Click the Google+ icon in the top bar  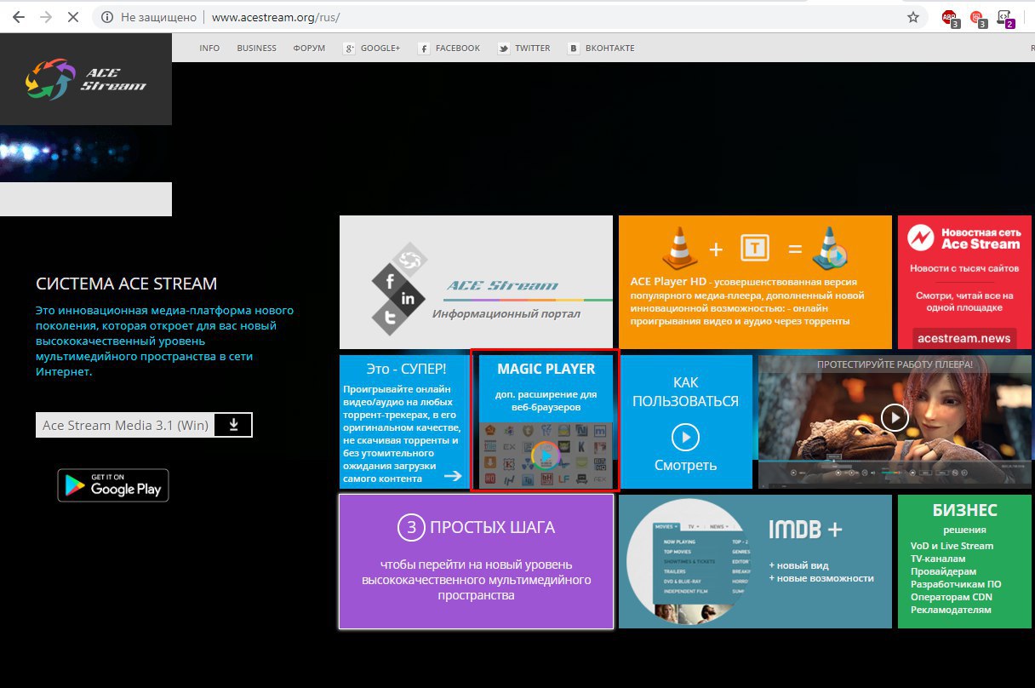(349, 49)
